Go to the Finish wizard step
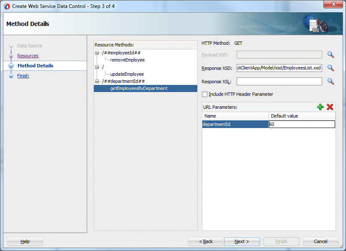Screen dimensions: 346x251 [x=23, y=76]
